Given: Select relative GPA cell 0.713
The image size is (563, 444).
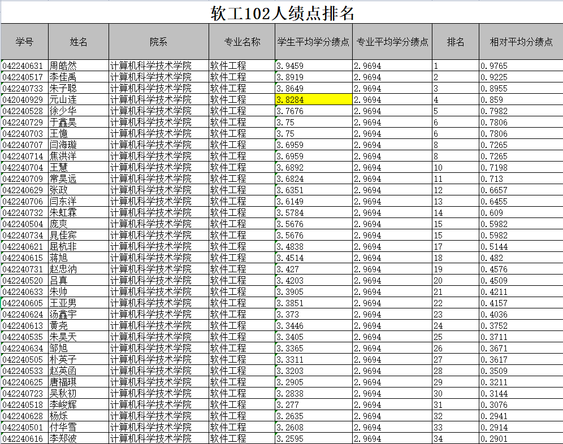Looking at the screenshot, I should (x=521, y=179).
